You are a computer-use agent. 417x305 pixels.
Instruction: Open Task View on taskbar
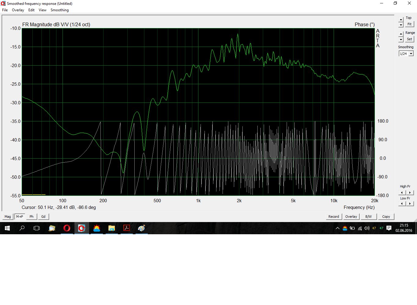point(37,228)
